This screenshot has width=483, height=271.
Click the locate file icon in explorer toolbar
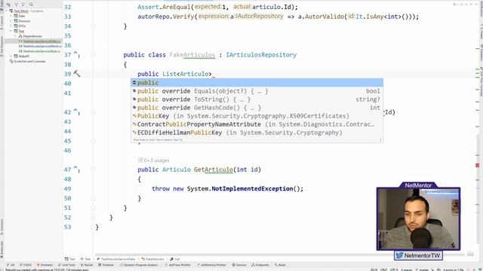pyautogui.click(x=8, y=5)
